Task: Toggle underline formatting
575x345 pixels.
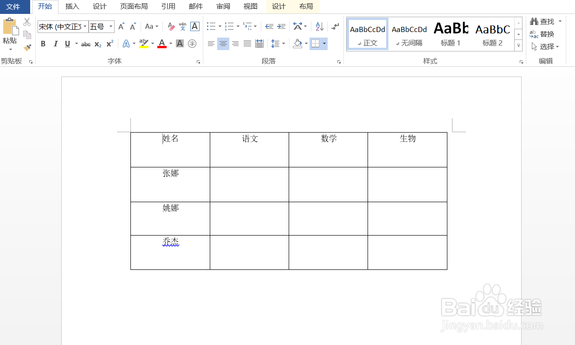Action: coord(68,44)
